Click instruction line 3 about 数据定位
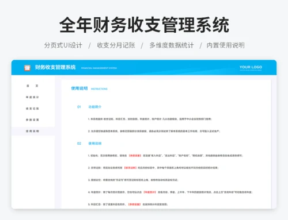 point(133,180)
